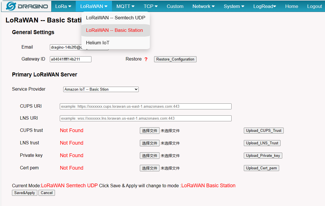Expand the MQTT menu
Image resolution: width=325 pixels, height=206 pixels.
tap(125, 7)
